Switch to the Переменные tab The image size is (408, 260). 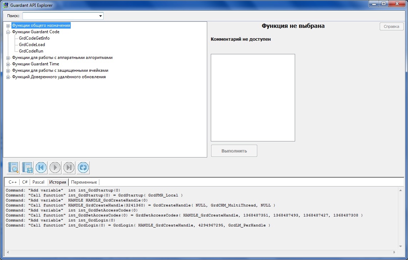click(x=84, y=182)
